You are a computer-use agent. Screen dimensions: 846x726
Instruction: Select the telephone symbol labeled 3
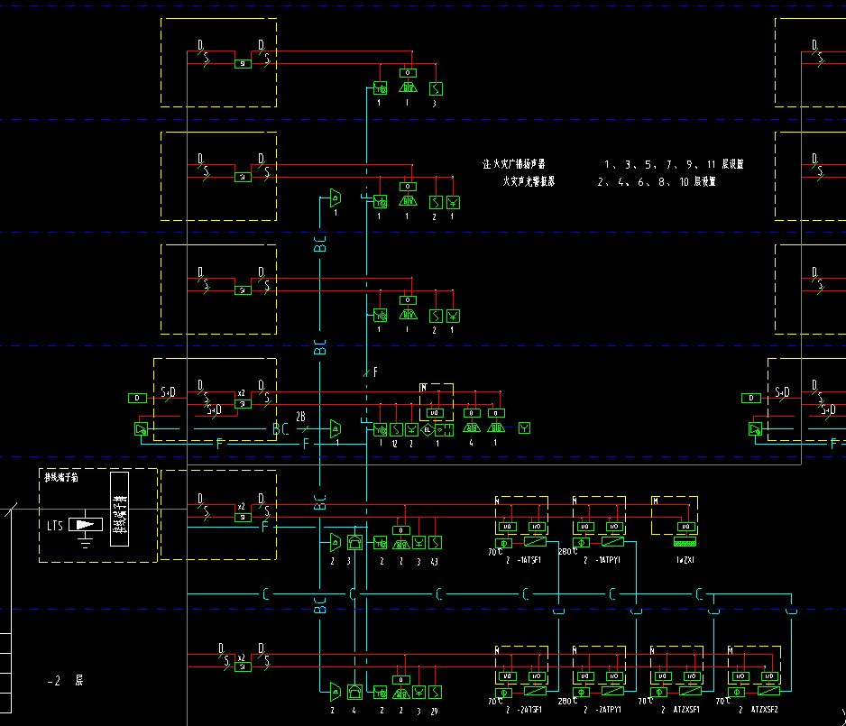click(354, 543)
